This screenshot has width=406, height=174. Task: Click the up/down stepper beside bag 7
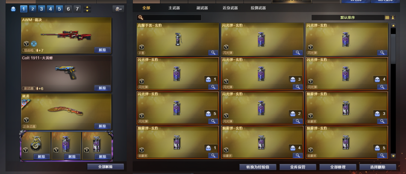pyautogui.click(x=87, y=9)
